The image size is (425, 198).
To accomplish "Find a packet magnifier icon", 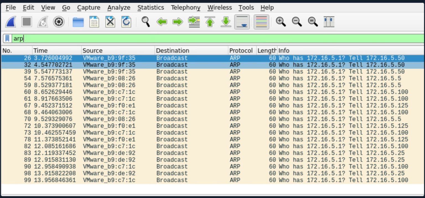I will [146, 22].
